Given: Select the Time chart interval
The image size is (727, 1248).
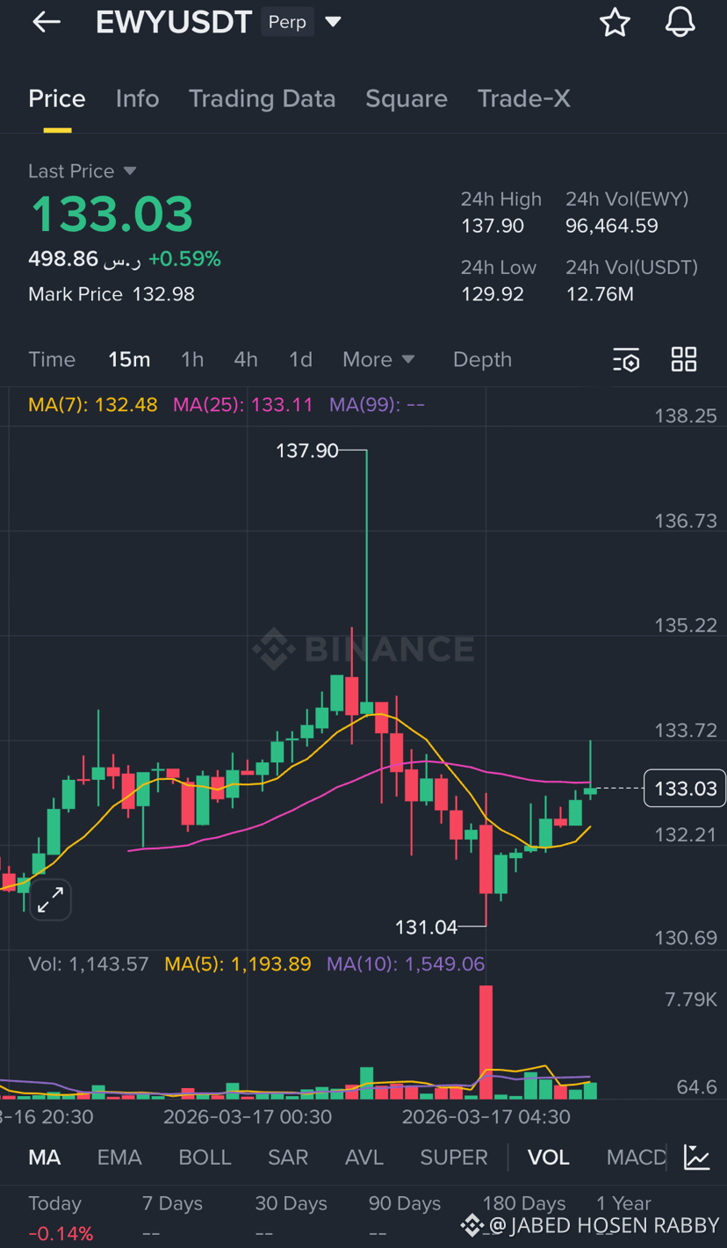Looking at the screenshot, I should (x=52, y=359).
